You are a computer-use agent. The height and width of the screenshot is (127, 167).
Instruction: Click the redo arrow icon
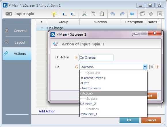122,14
